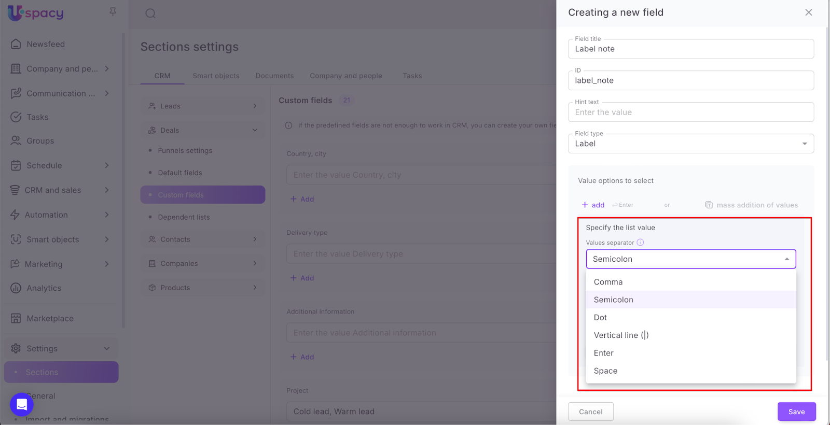Click the Save button
This screenshot has width=830, height=425.
coord(796,412)
